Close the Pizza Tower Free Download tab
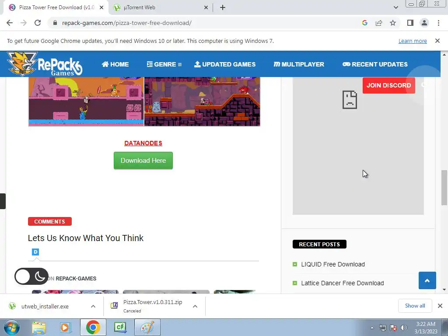This screenshot has width=448, height=336. click(101, 8)
